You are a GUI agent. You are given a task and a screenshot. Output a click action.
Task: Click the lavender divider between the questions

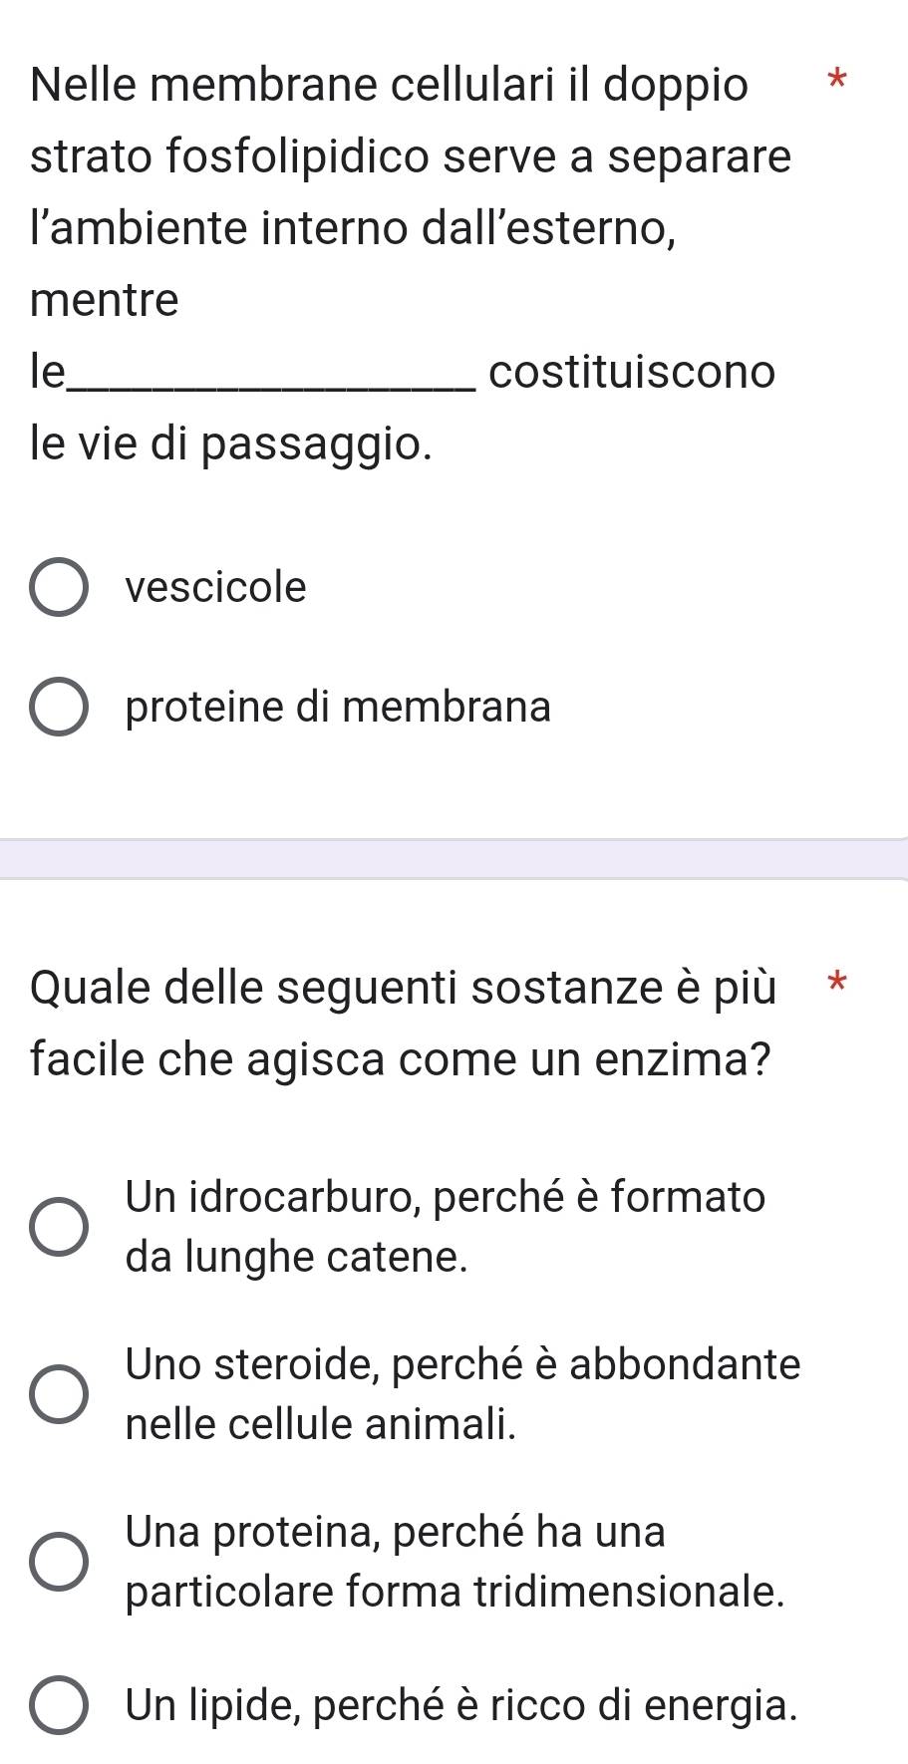coord(454,858)
